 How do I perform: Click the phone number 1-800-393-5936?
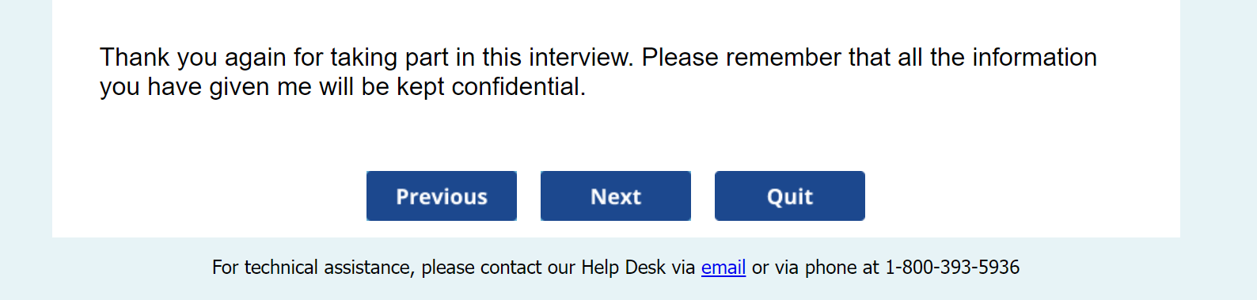[x=952, y=268]
